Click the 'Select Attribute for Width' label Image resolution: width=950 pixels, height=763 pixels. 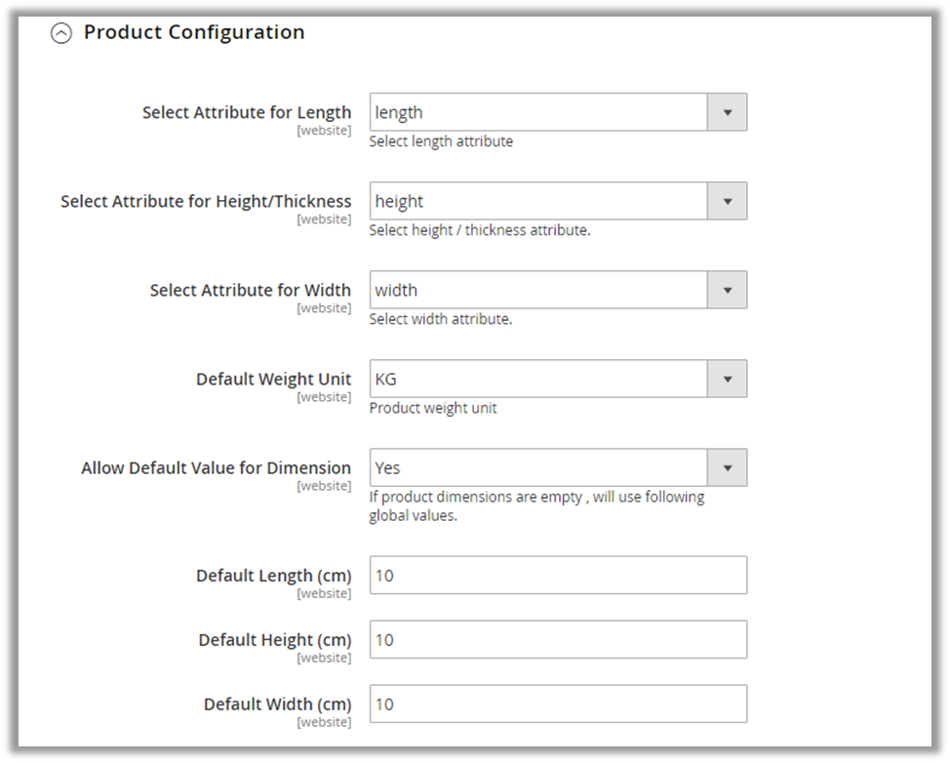(x=251, y=290)
